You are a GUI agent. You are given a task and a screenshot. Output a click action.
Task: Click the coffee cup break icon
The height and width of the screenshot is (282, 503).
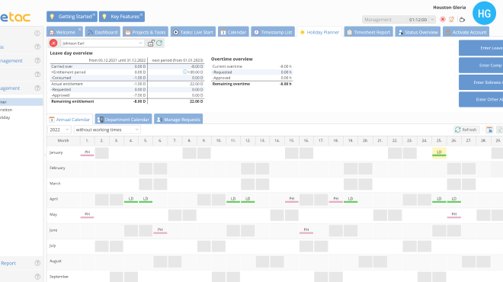pyautogui.click(x=462, y=20)
